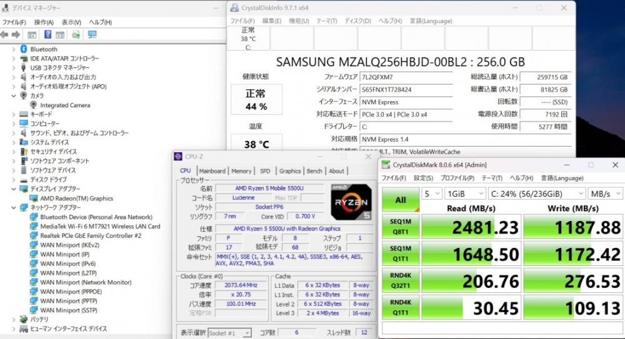Expand the バッテリ category
Screen dimensions: 625x339
14,320
